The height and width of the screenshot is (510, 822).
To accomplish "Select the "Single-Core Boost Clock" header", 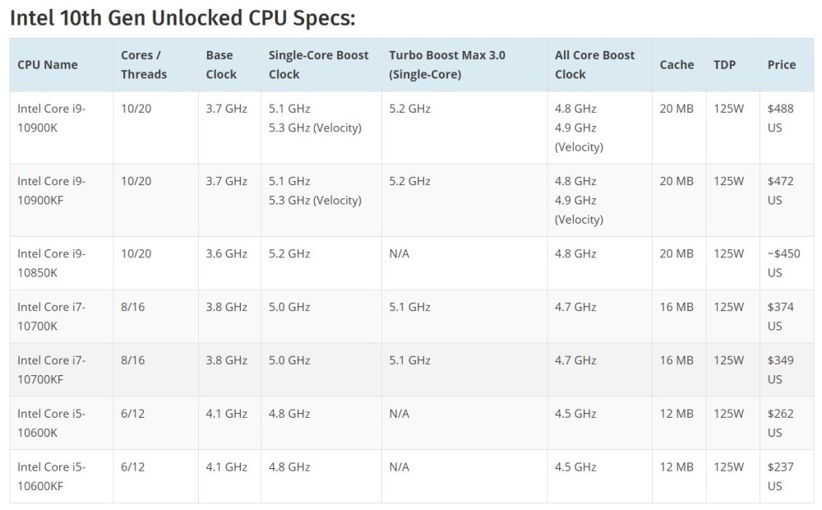I will pyautogui.click(x=319, y=65).
